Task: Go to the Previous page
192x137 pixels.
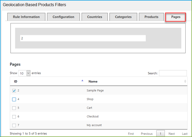Action: (147, 134)
